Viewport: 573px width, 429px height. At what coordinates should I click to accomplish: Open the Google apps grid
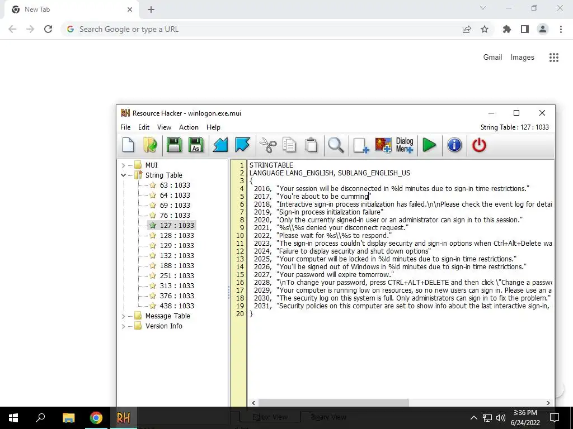(x=554, y=58)
